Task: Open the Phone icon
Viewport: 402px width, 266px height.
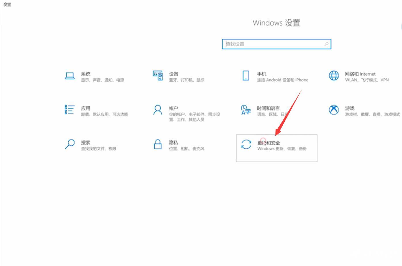Action: coord(246,76)
